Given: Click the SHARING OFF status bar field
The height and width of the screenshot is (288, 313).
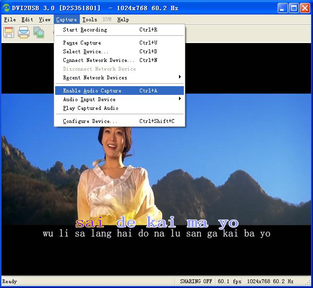Looking at the screenshot, I should coord(196,281).
